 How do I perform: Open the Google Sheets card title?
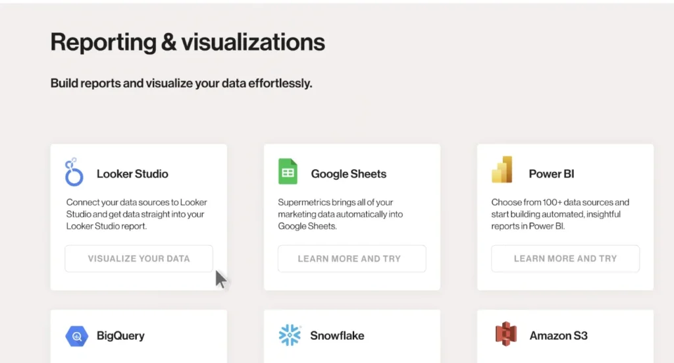pyautogui.click(x=348, y=174)
